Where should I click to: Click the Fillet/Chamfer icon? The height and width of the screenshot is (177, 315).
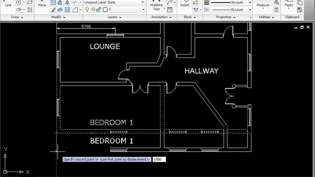pyautogui.click(x=75, y=9)
